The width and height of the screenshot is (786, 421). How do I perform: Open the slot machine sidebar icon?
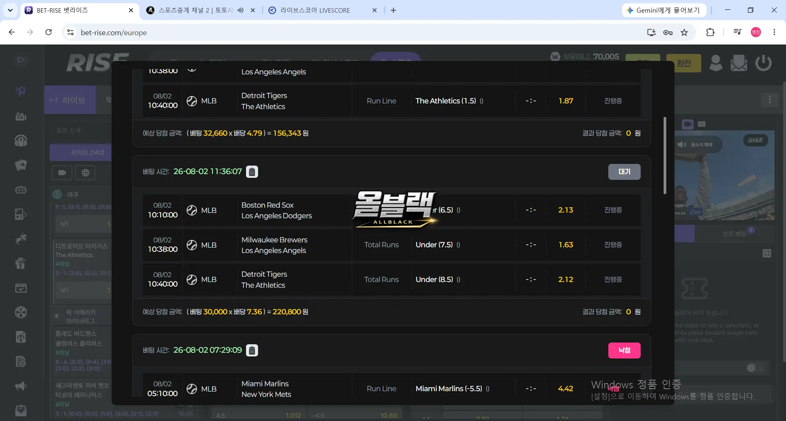[x=21, y=190]
